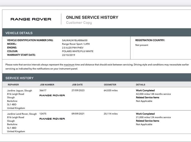191x142 pixels.
Task: Click the Details column header
Action: pos(140,85)
